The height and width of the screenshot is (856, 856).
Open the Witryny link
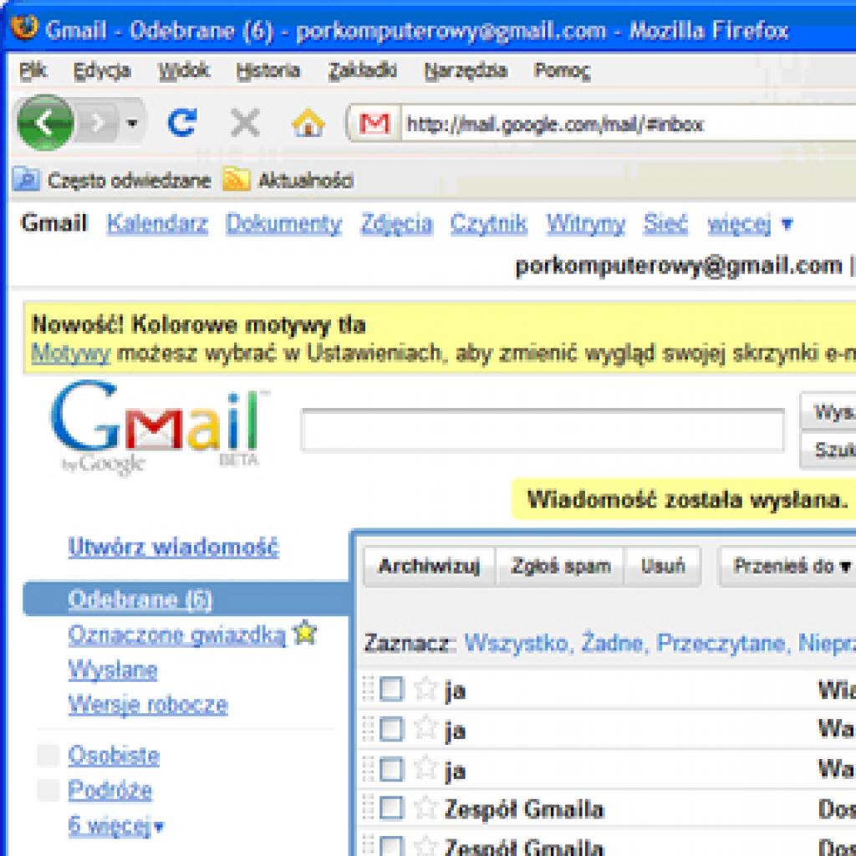pyautogui.click(x=585, y=223)
